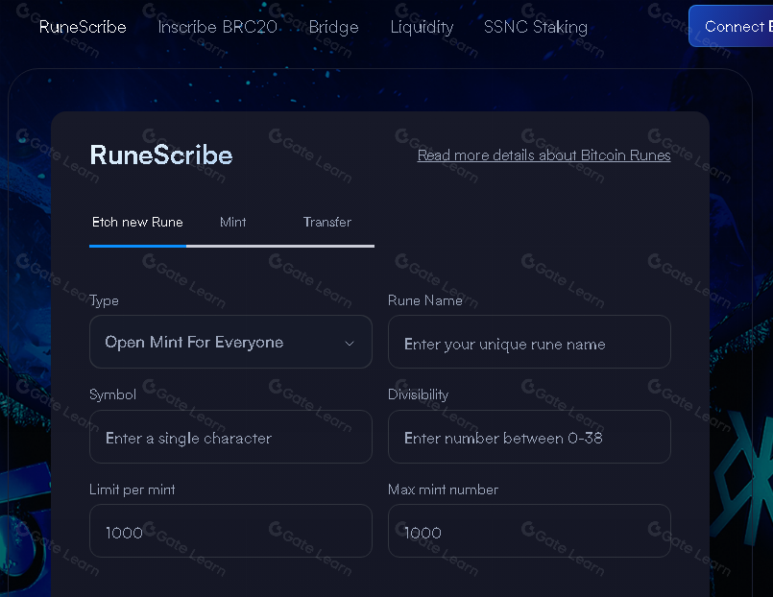Open the Bridge page
773x597 pixels.
[334, 27]
